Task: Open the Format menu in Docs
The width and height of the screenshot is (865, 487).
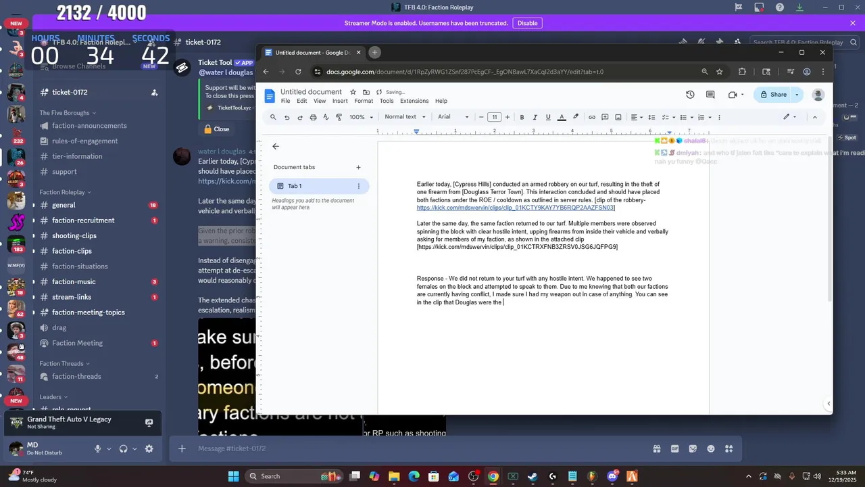Action: click(x=364, y=101)
